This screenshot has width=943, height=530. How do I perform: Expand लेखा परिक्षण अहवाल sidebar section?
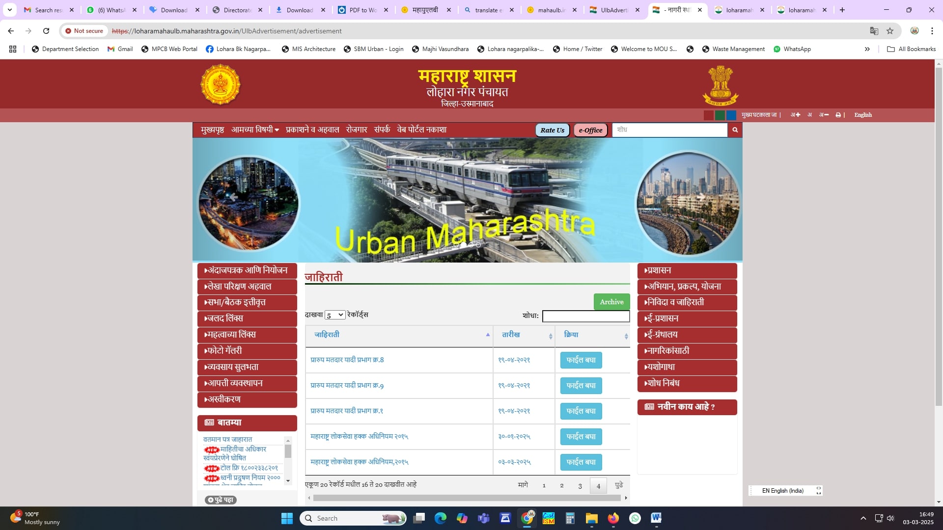(x=247, y=287)
